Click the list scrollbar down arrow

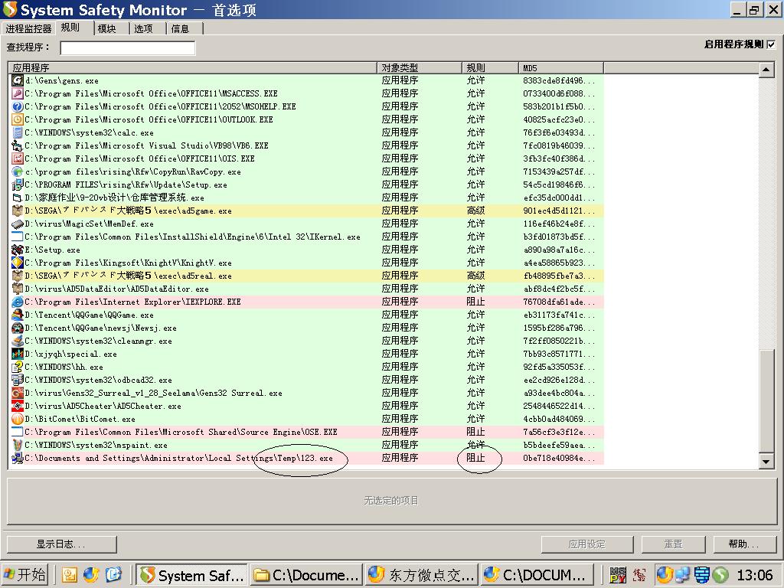(x=766, y=462)
